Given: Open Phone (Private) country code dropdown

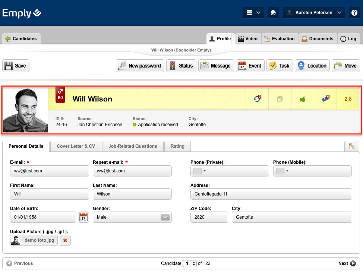Looking at the screenshot, I should pos(199,171).
